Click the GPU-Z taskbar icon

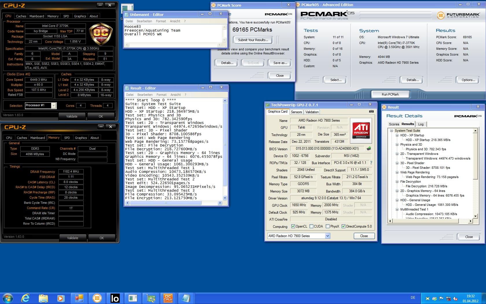click(150, 298)
